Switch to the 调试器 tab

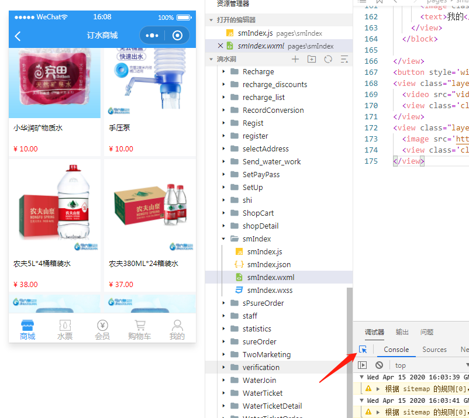click(374, 332)
